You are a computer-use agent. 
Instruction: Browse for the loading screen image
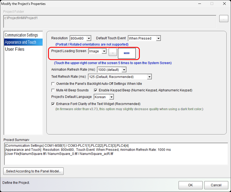coord(112,52)
